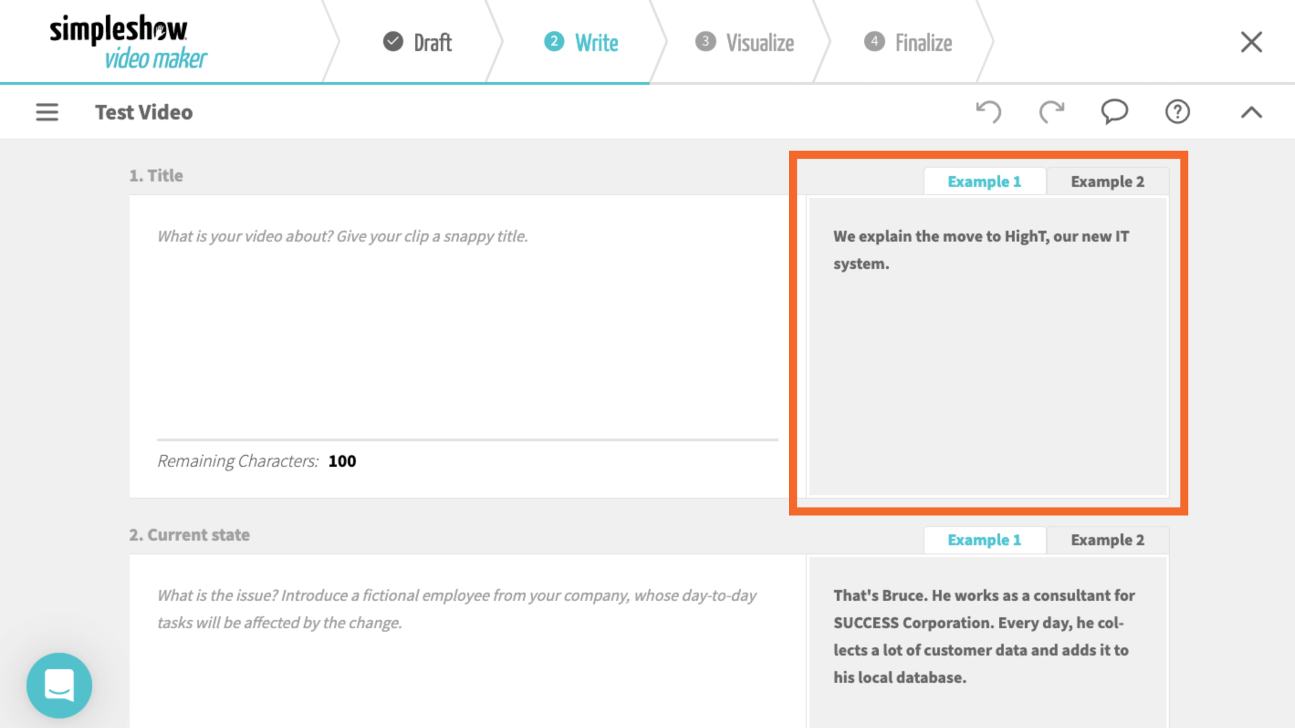The height and width of the screenshot is (728, 1295).
Task: Close the editor with the X
Action: (x=1250, y=42)
